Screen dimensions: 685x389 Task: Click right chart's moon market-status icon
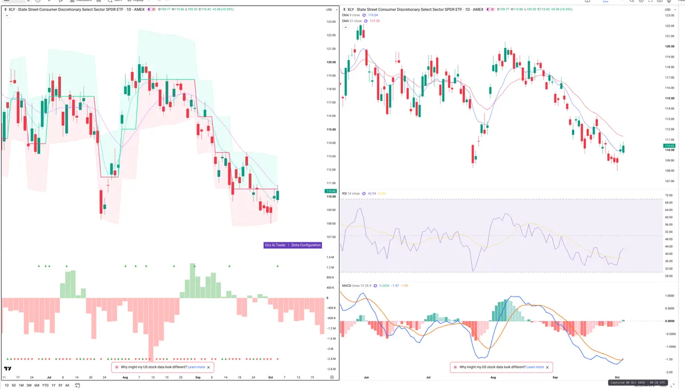(x=489, y=10)
